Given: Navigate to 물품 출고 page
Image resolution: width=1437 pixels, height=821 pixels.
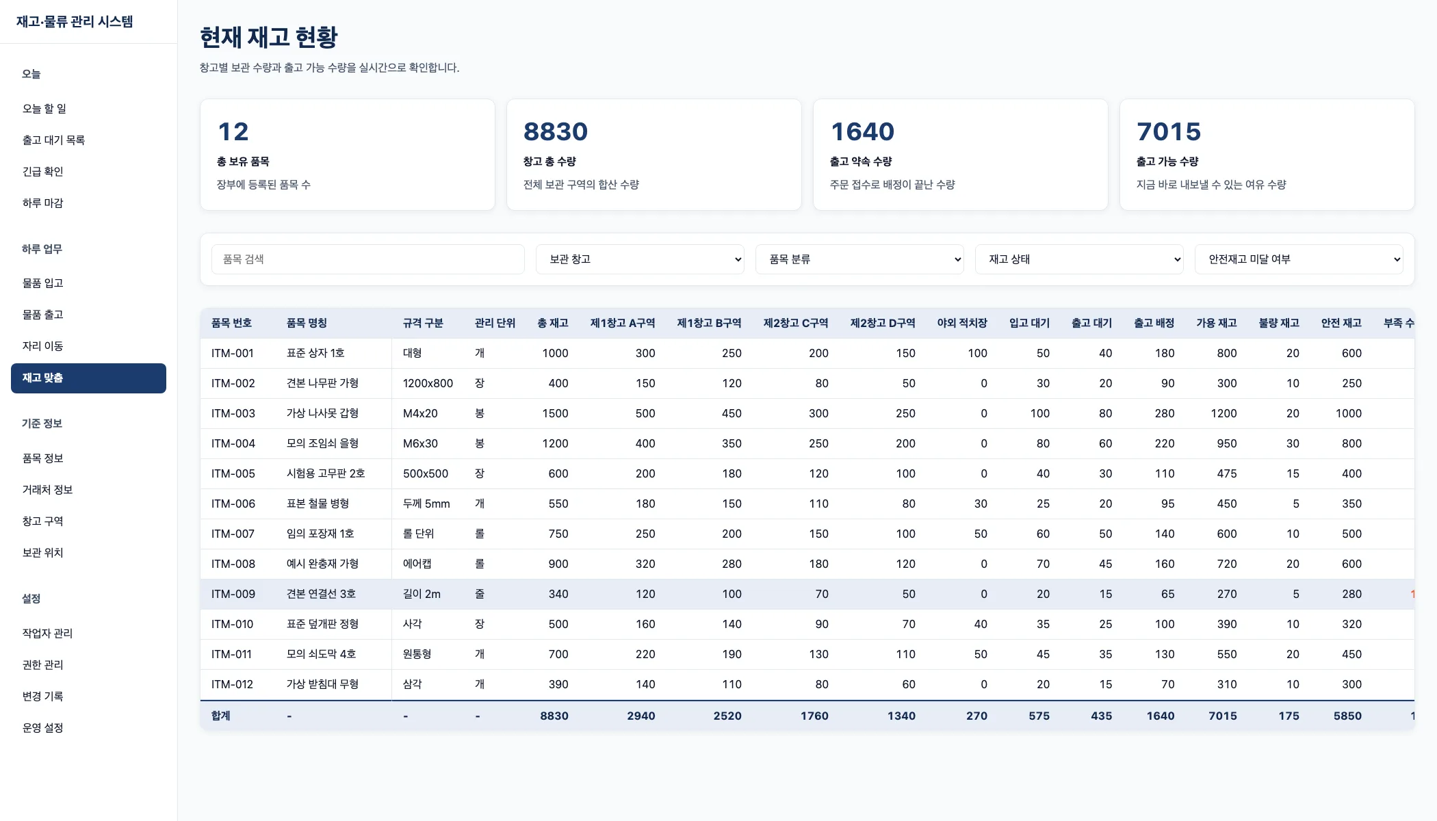Looking at the screenshot, I should [88, 315].
